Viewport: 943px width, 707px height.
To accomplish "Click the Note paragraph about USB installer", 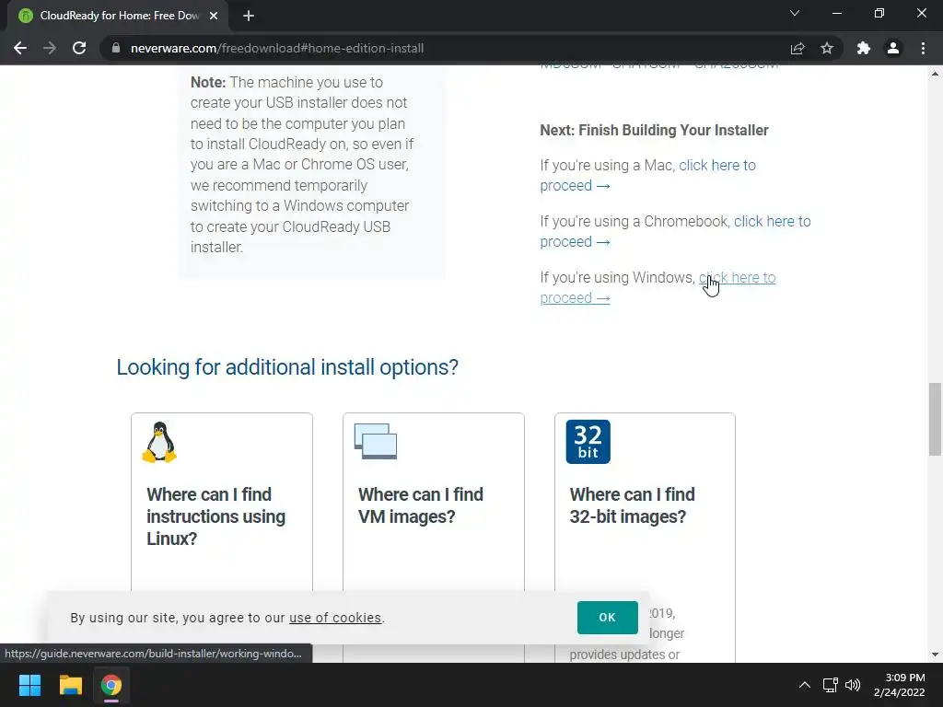I will click(302, 164).
